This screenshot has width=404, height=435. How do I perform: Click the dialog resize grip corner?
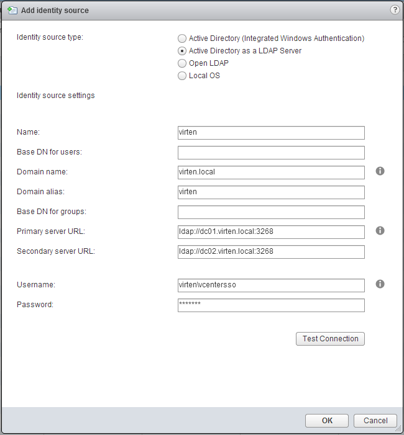click(x=398, y=429)
